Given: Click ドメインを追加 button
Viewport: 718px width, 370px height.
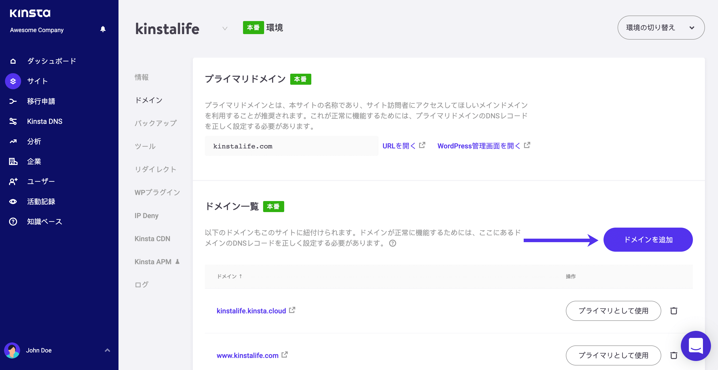Looking at the screenshot, I should [x=648, y=239].
